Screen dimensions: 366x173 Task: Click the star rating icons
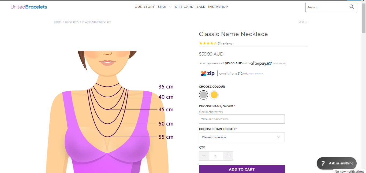pos(208,43)
